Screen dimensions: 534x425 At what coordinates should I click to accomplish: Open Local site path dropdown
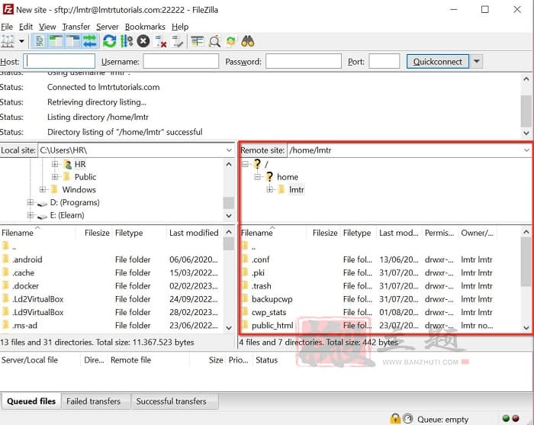tap(229, 150)
